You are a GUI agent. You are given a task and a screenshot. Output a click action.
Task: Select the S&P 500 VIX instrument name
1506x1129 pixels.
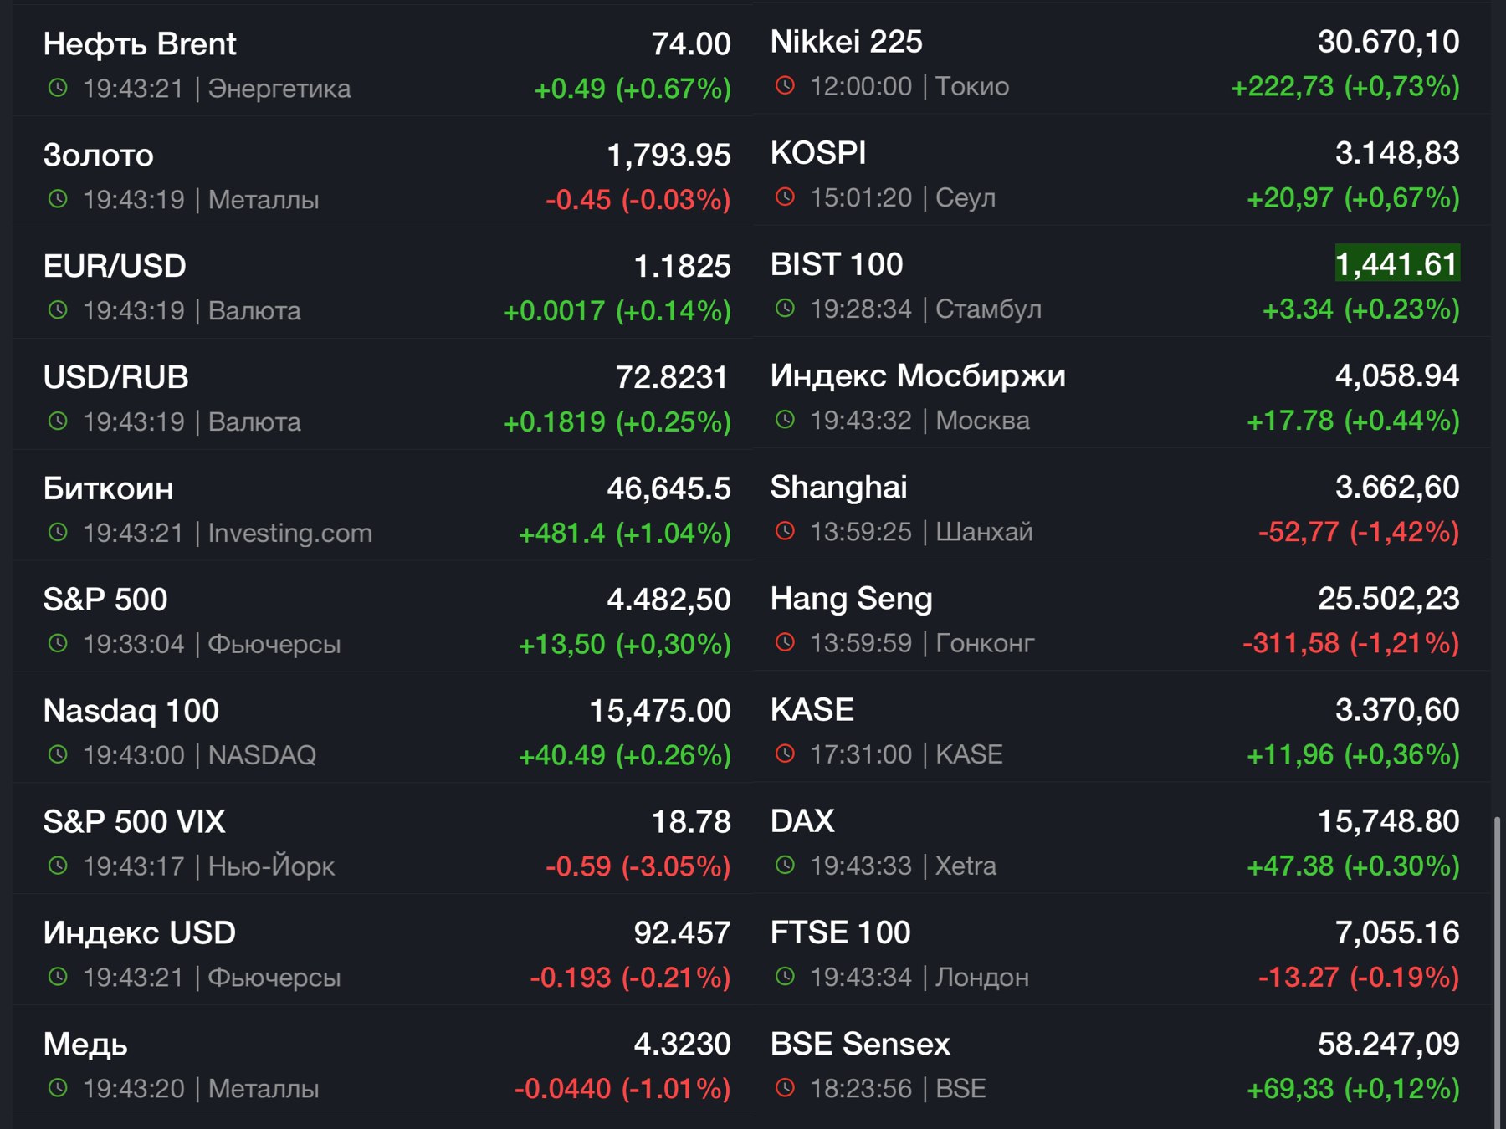tap(135, 822)
